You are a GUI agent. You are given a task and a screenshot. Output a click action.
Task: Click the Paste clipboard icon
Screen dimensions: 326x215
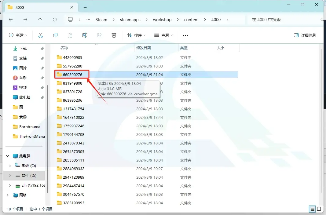point(70,35)
